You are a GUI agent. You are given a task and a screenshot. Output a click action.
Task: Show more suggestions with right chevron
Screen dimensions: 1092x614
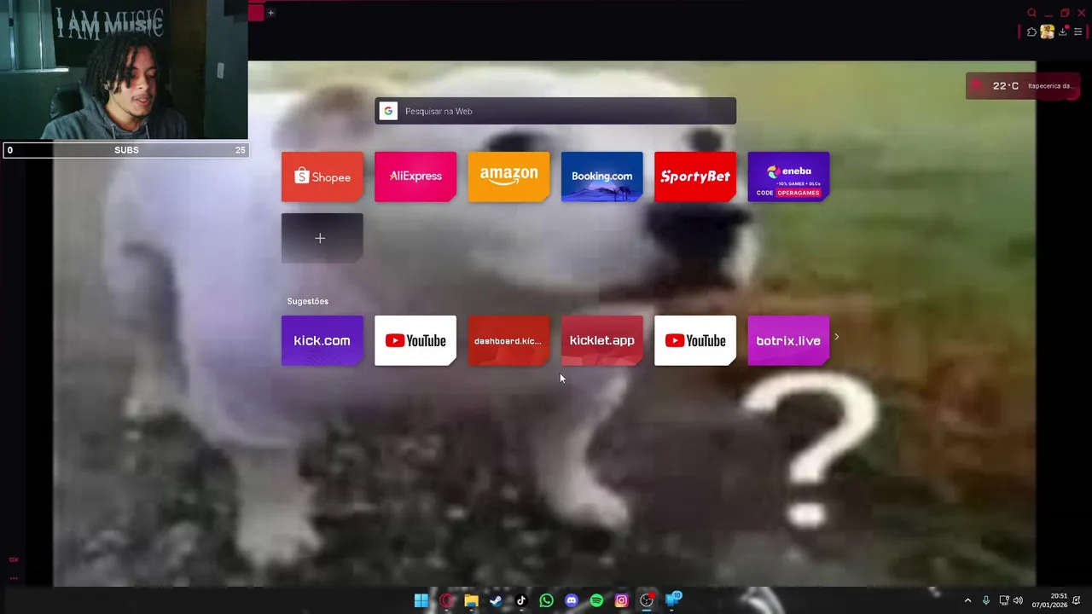(836, 337)
